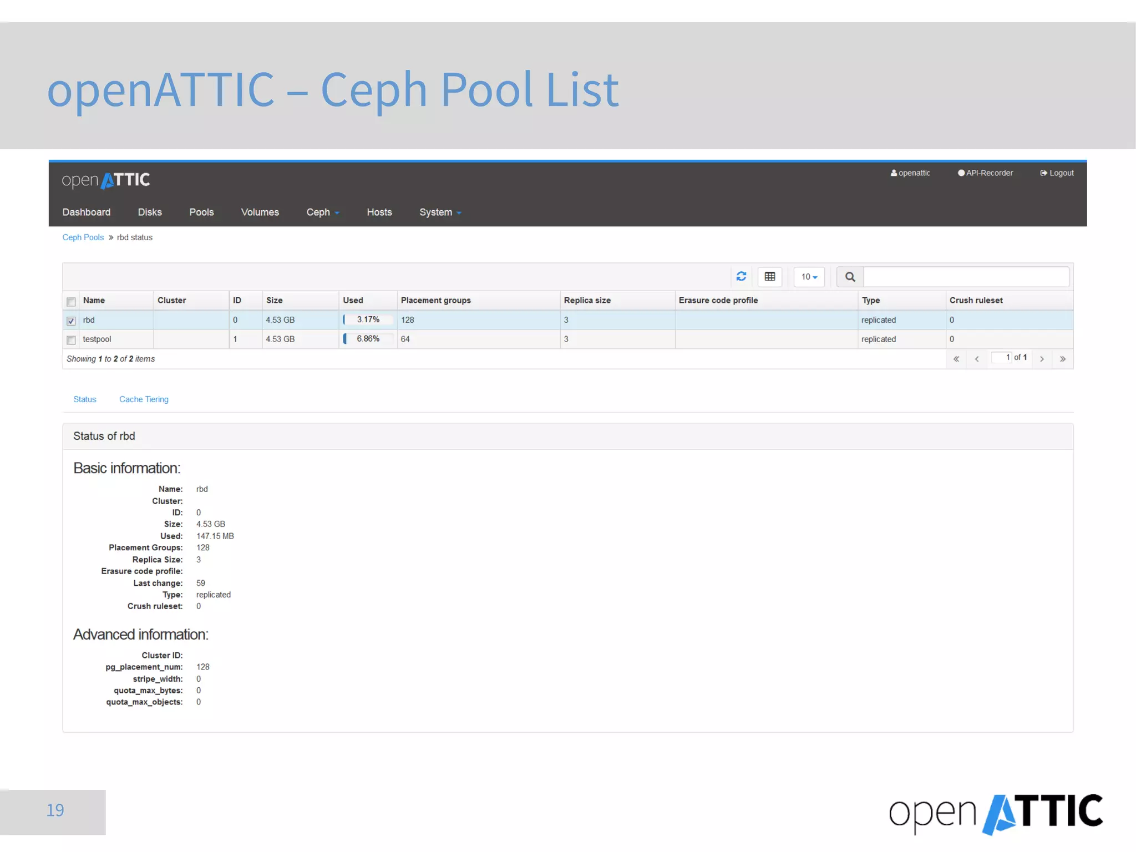Open the Volumes menu item

coord(260,212)
